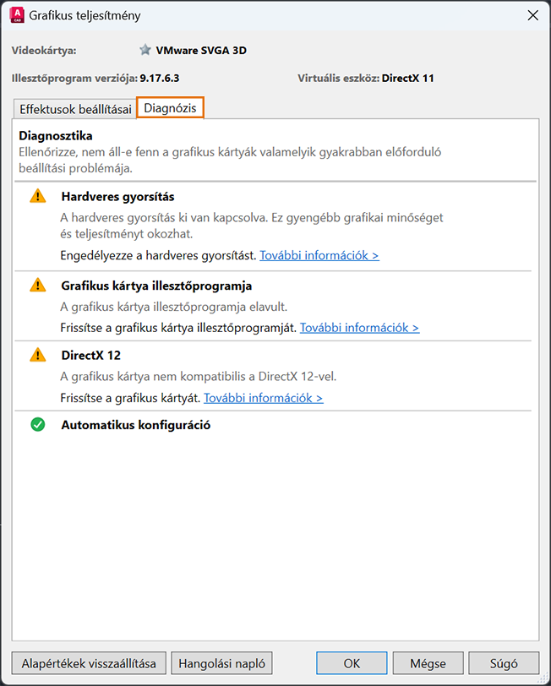Select the Grafikus kártya illesztőprogramja heading
Image resolution: width=551 pixels, height=686 pixels.
click(x=156, y=286)
